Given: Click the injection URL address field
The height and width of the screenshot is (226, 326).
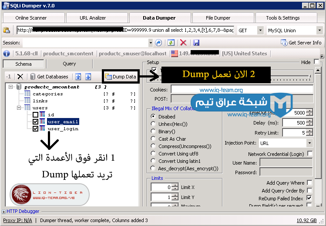Looking at the screenshot, I should (x=125, y=30).
